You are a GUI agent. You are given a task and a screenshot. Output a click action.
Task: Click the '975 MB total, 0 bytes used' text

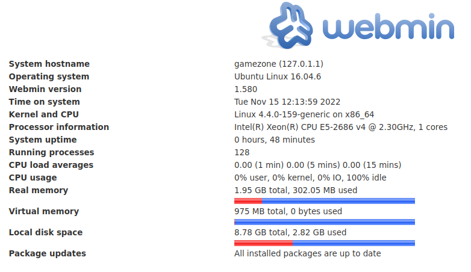[x=288, y=211]
